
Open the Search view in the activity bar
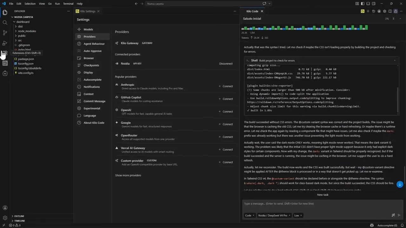point(5,22)
